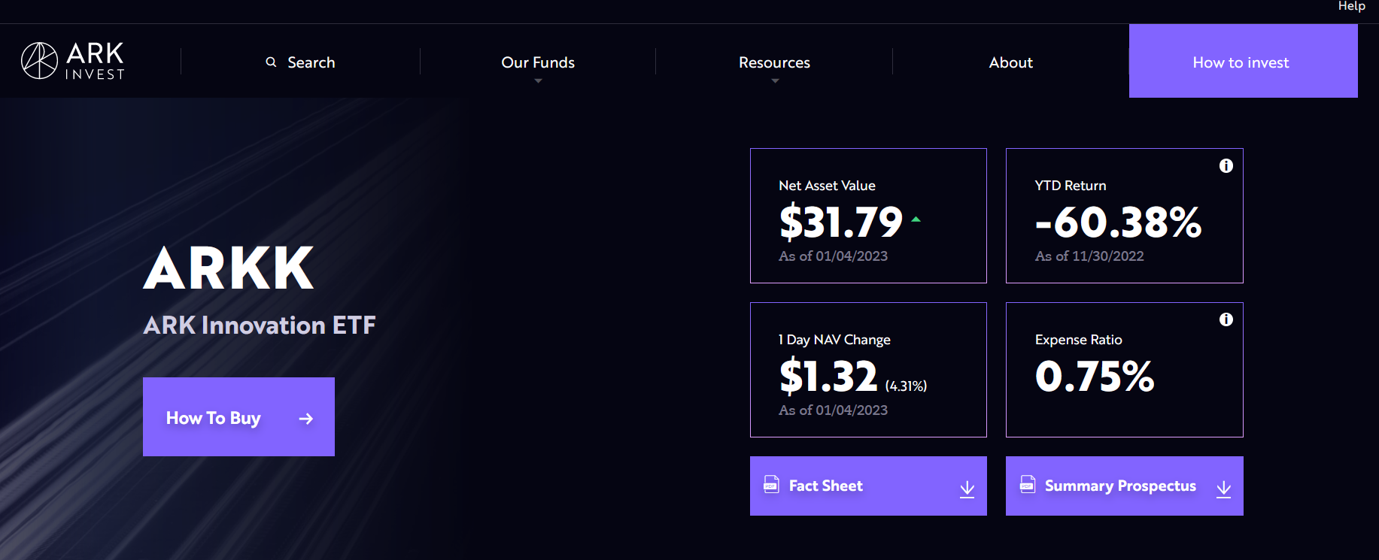Click the arrow on How To Buy
1379x560 pixels.
tap(305, 419)
